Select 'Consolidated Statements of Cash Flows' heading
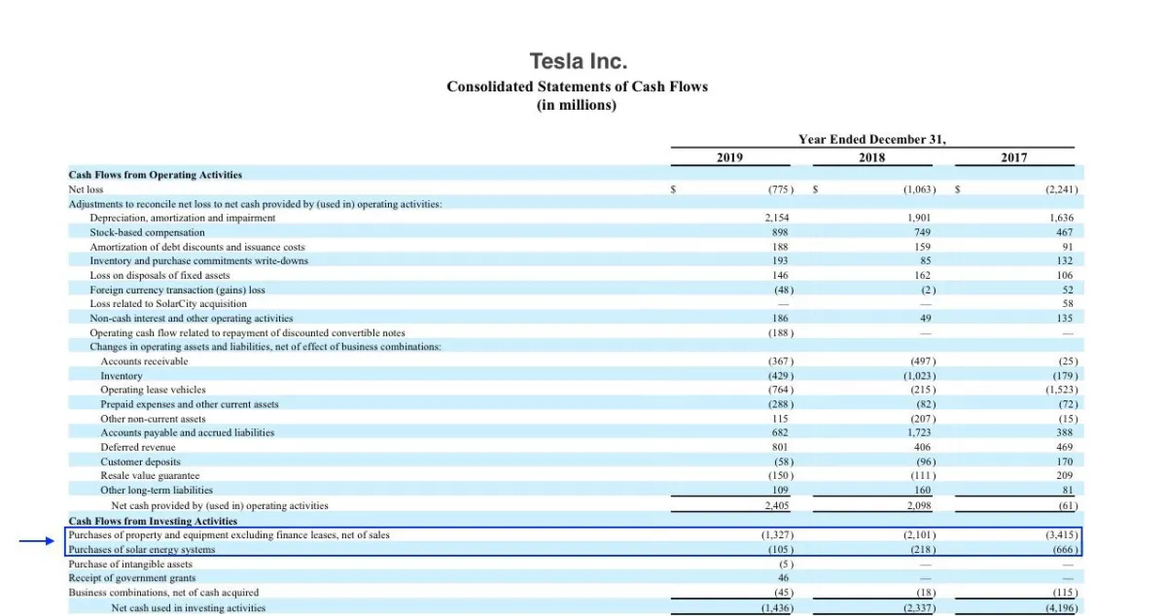Image resolution: width=1167 pixels, height=616 pixels. coord(578,86)
